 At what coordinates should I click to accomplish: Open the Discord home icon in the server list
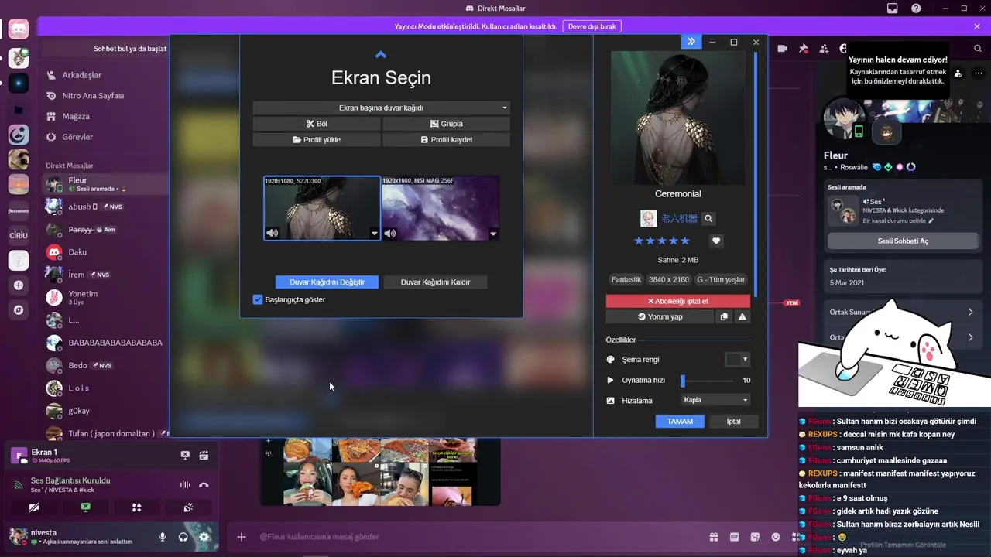tap(19, 30)
